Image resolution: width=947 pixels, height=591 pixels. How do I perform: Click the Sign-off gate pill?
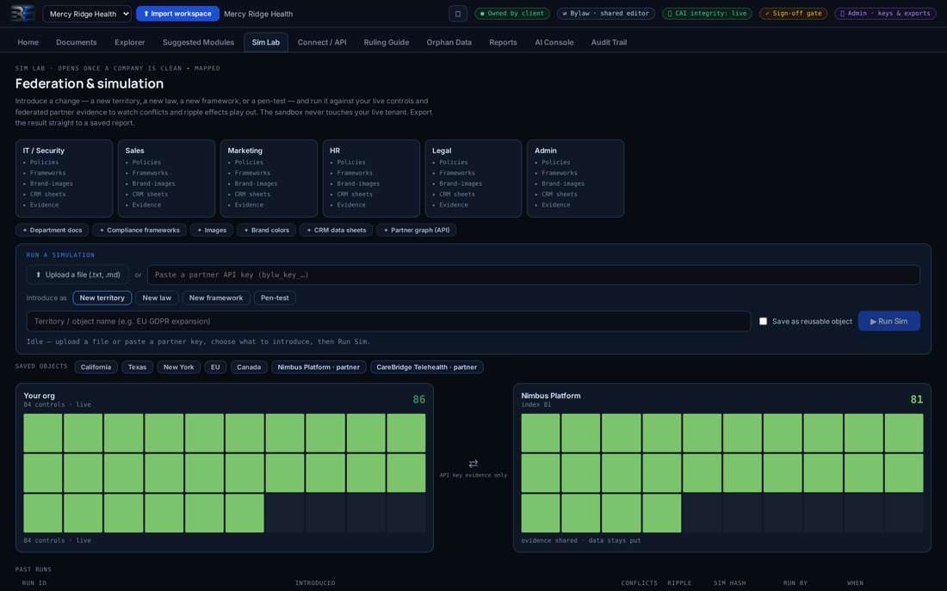coord(793,13)
